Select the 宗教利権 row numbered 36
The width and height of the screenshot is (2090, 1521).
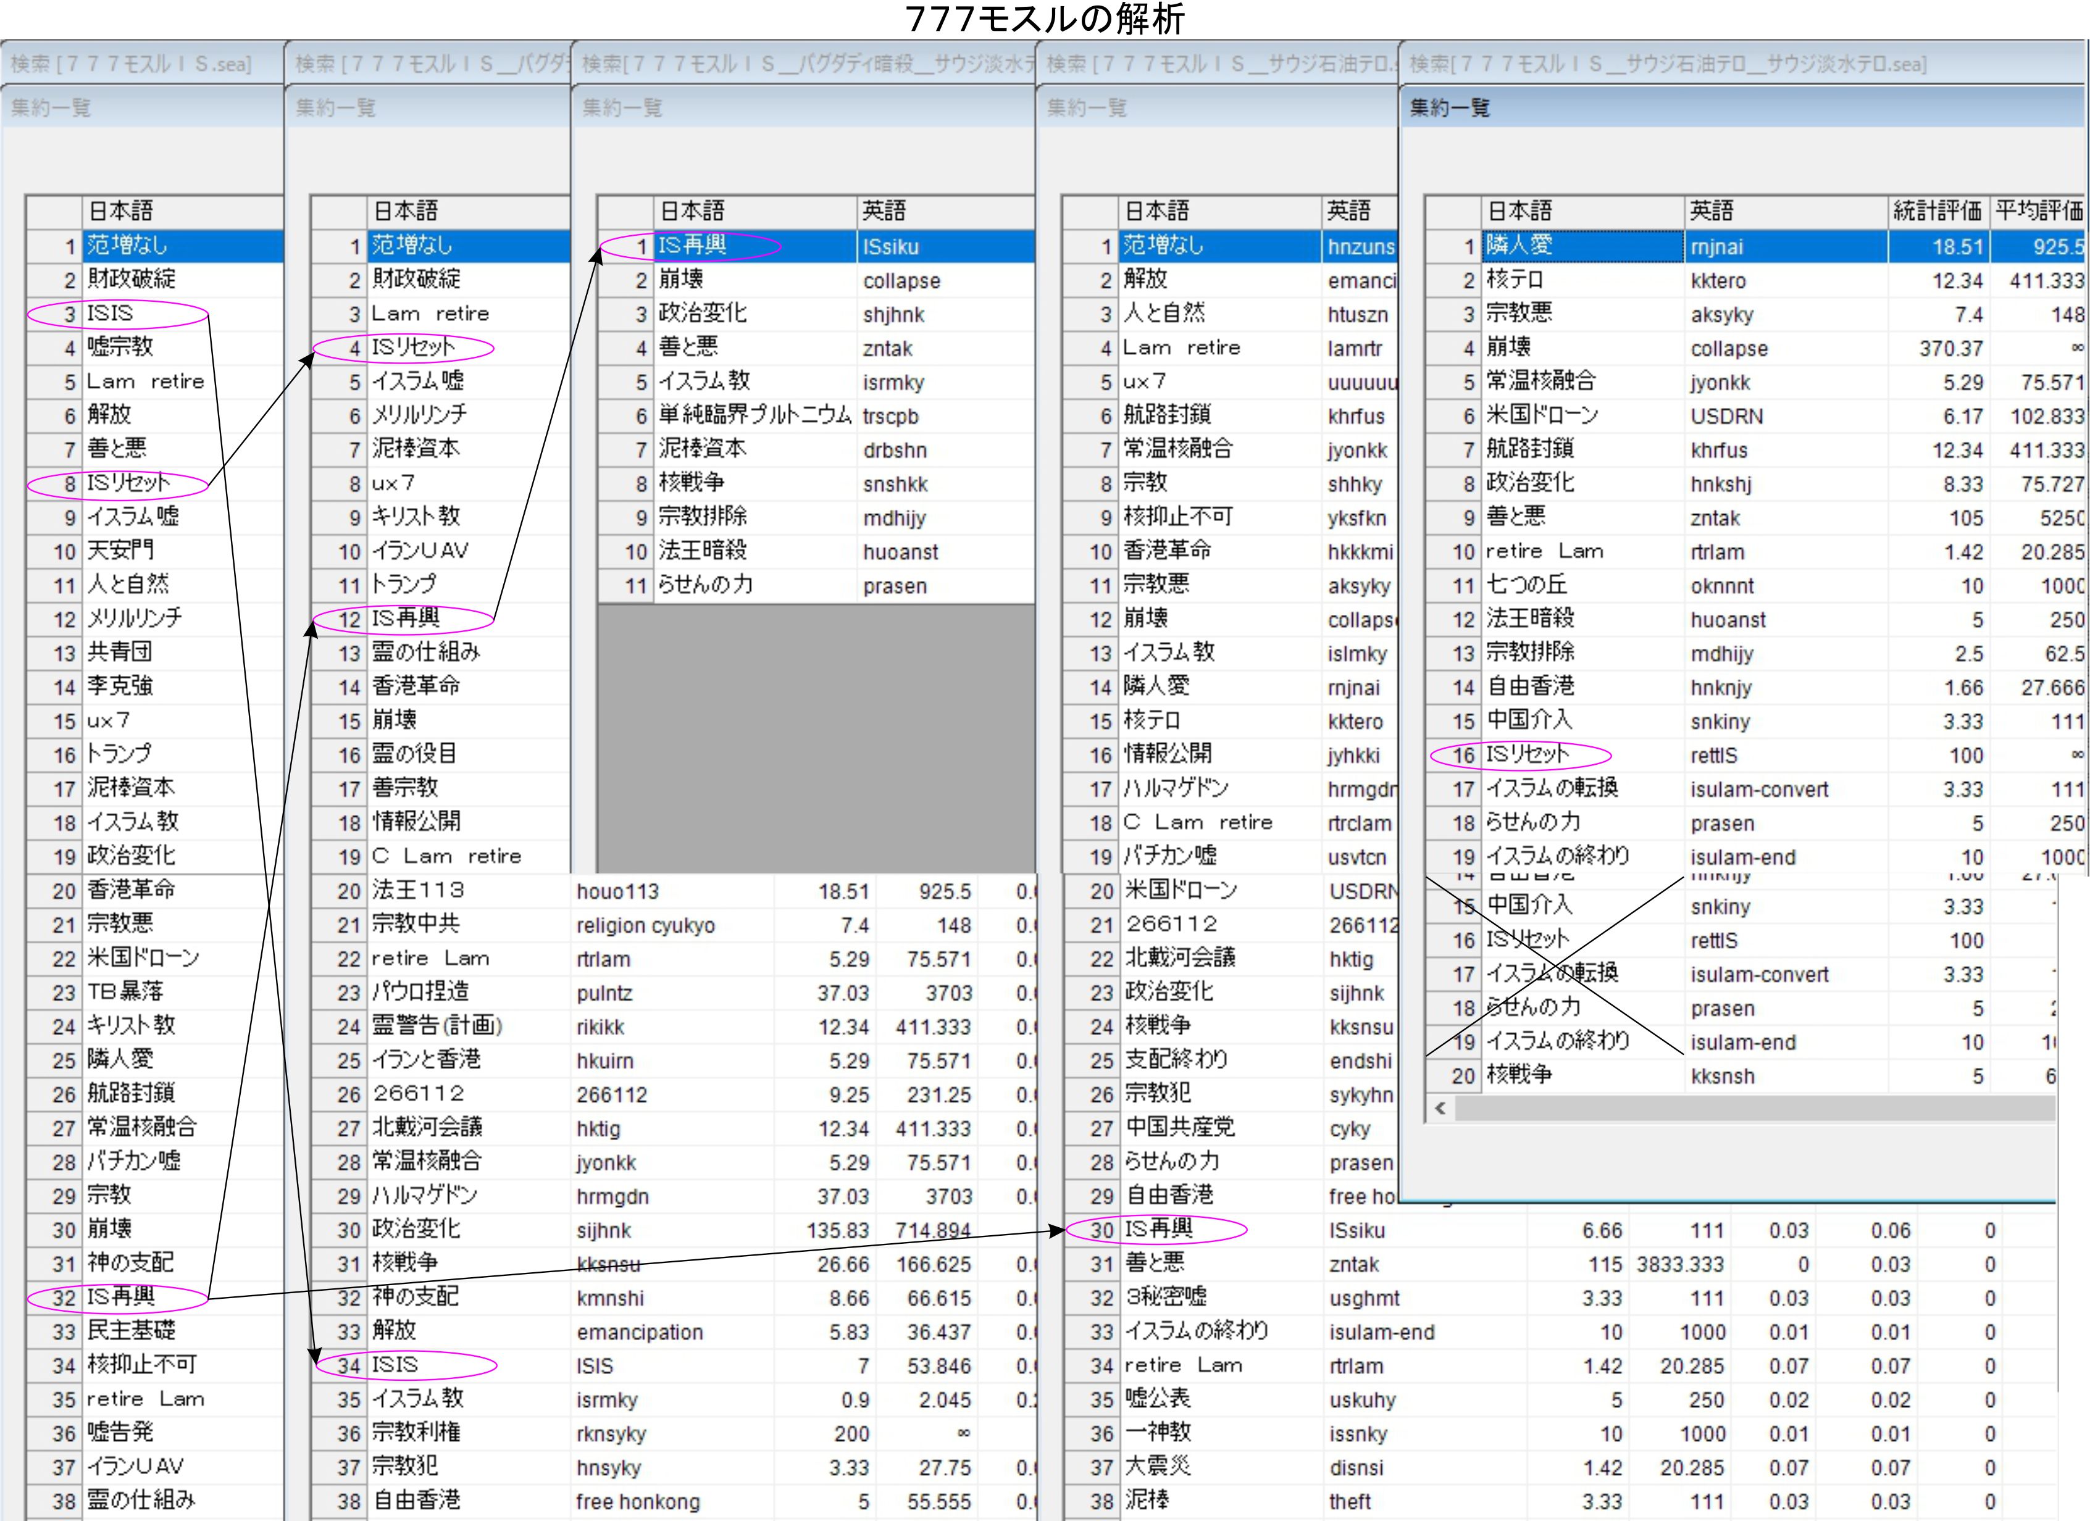click(x=417, y=1433)
